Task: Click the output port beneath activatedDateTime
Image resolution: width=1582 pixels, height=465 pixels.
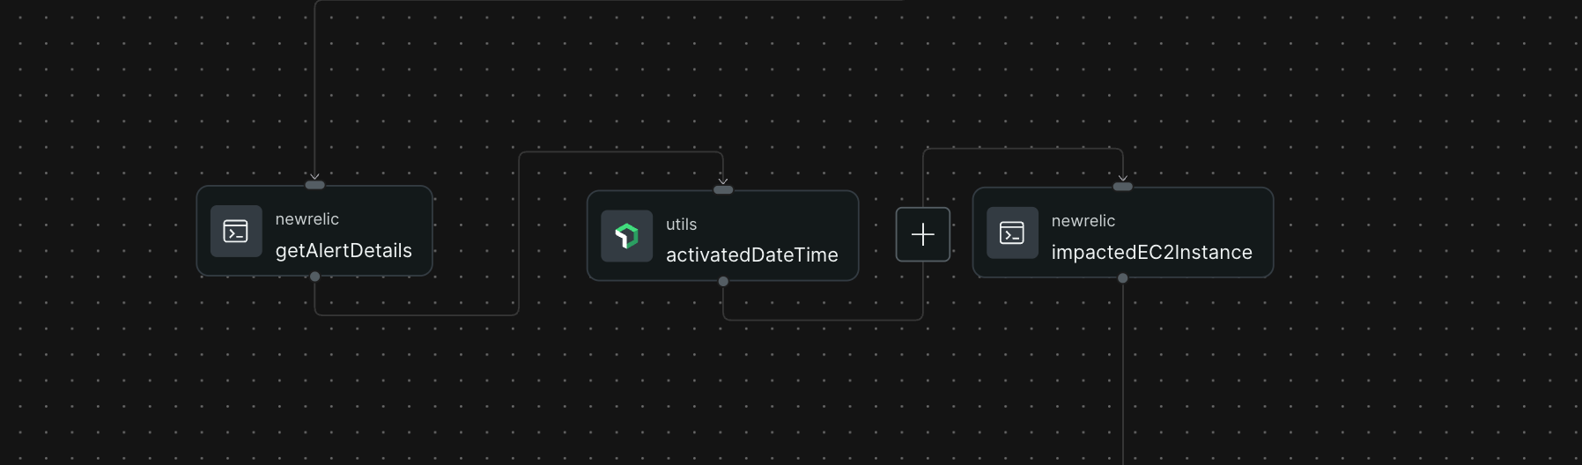Action: pyautogui.click(x=723, y=282)
